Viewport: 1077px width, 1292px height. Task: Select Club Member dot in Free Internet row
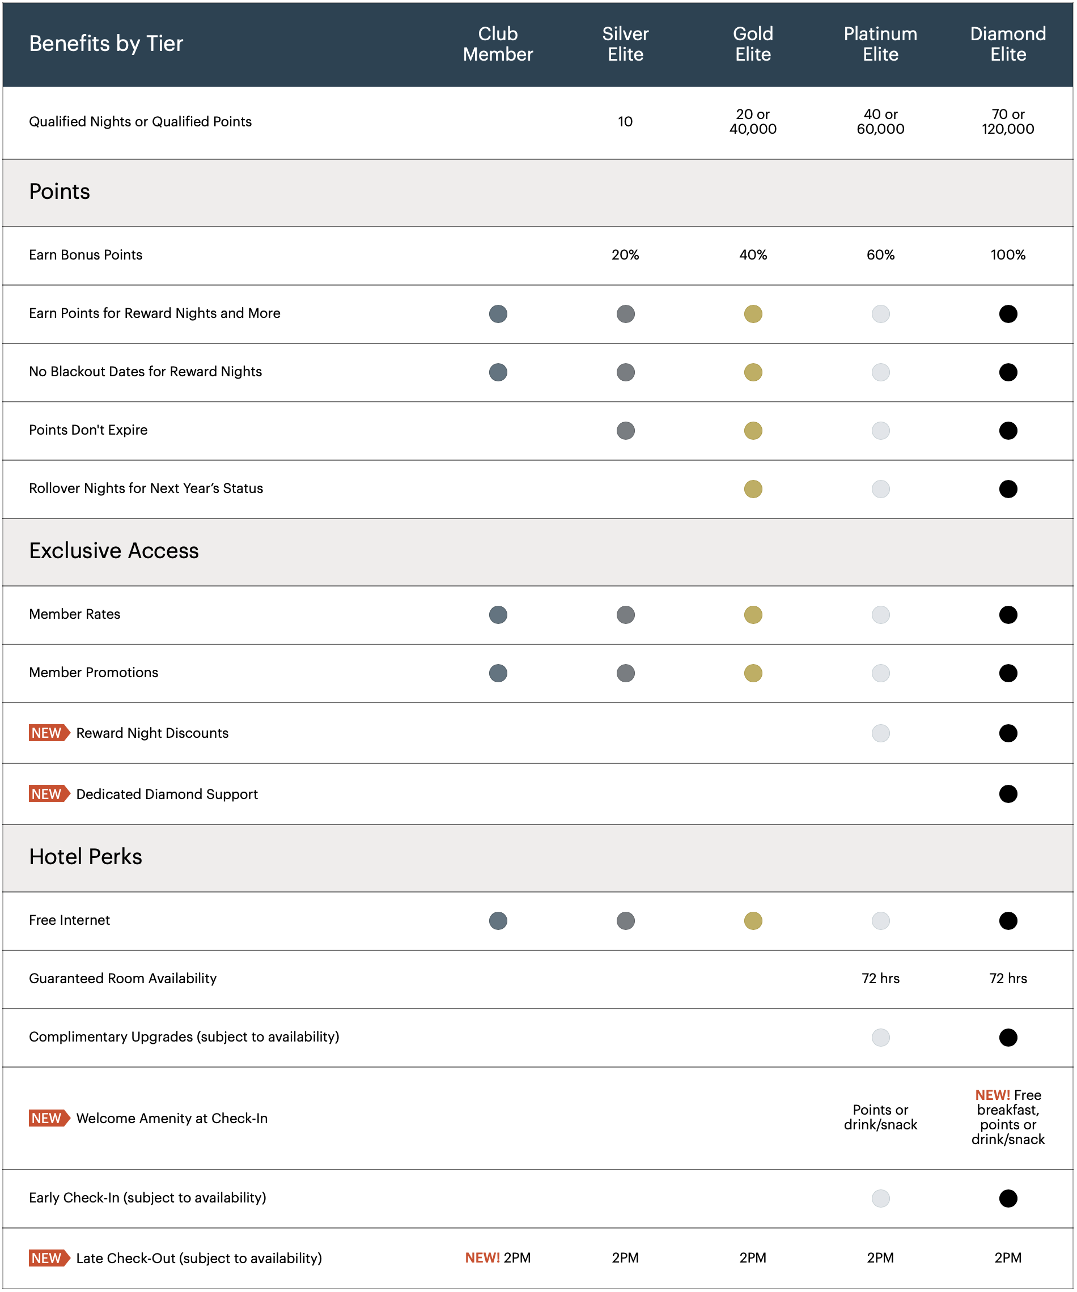(x=498, y=921)
